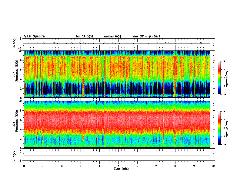This screenshot has width=240, height=186.
Task: Click the flat ch.3 voltage trace line
Action: click(117, 156)
